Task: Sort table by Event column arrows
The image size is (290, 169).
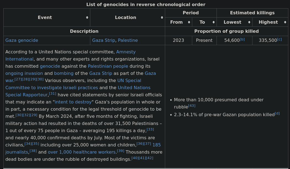Action: point(87,18)
